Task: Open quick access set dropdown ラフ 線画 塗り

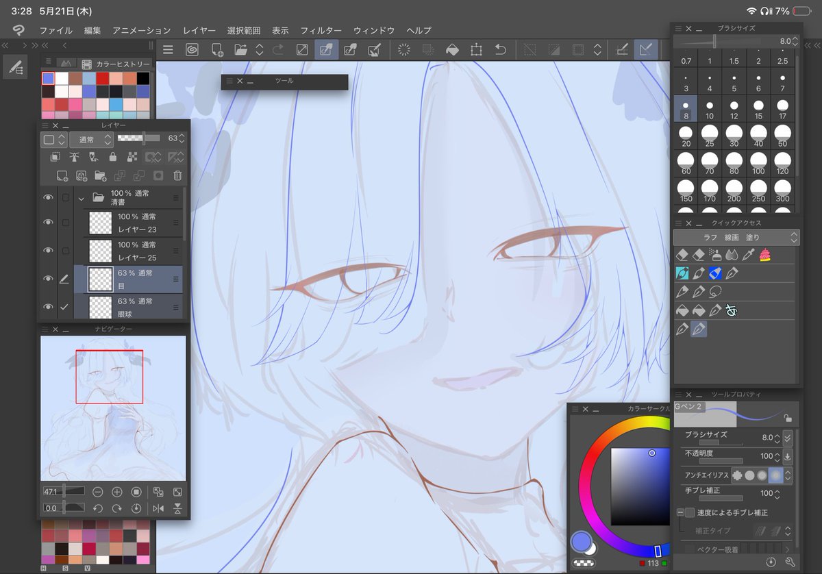Action: click(x=736, y=237)
